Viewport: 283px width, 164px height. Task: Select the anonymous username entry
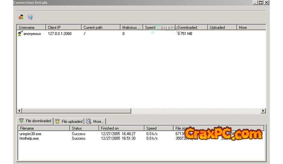32,34
